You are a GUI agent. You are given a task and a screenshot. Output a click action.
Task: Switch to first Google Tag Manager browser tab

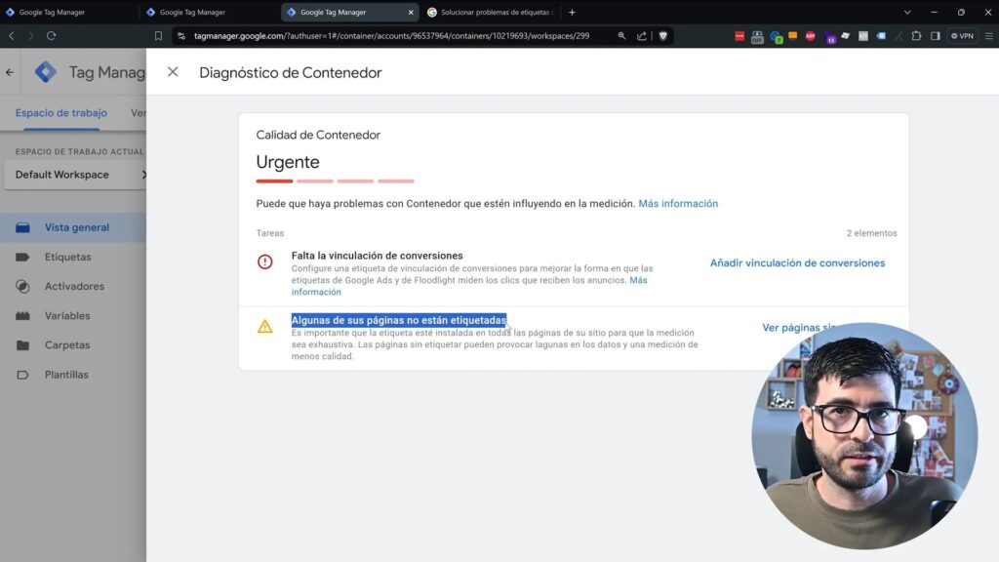[69, 12]
